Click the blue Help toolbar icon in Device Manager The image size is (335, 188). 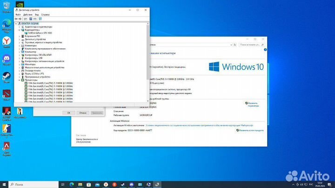(x=31, y=19)
